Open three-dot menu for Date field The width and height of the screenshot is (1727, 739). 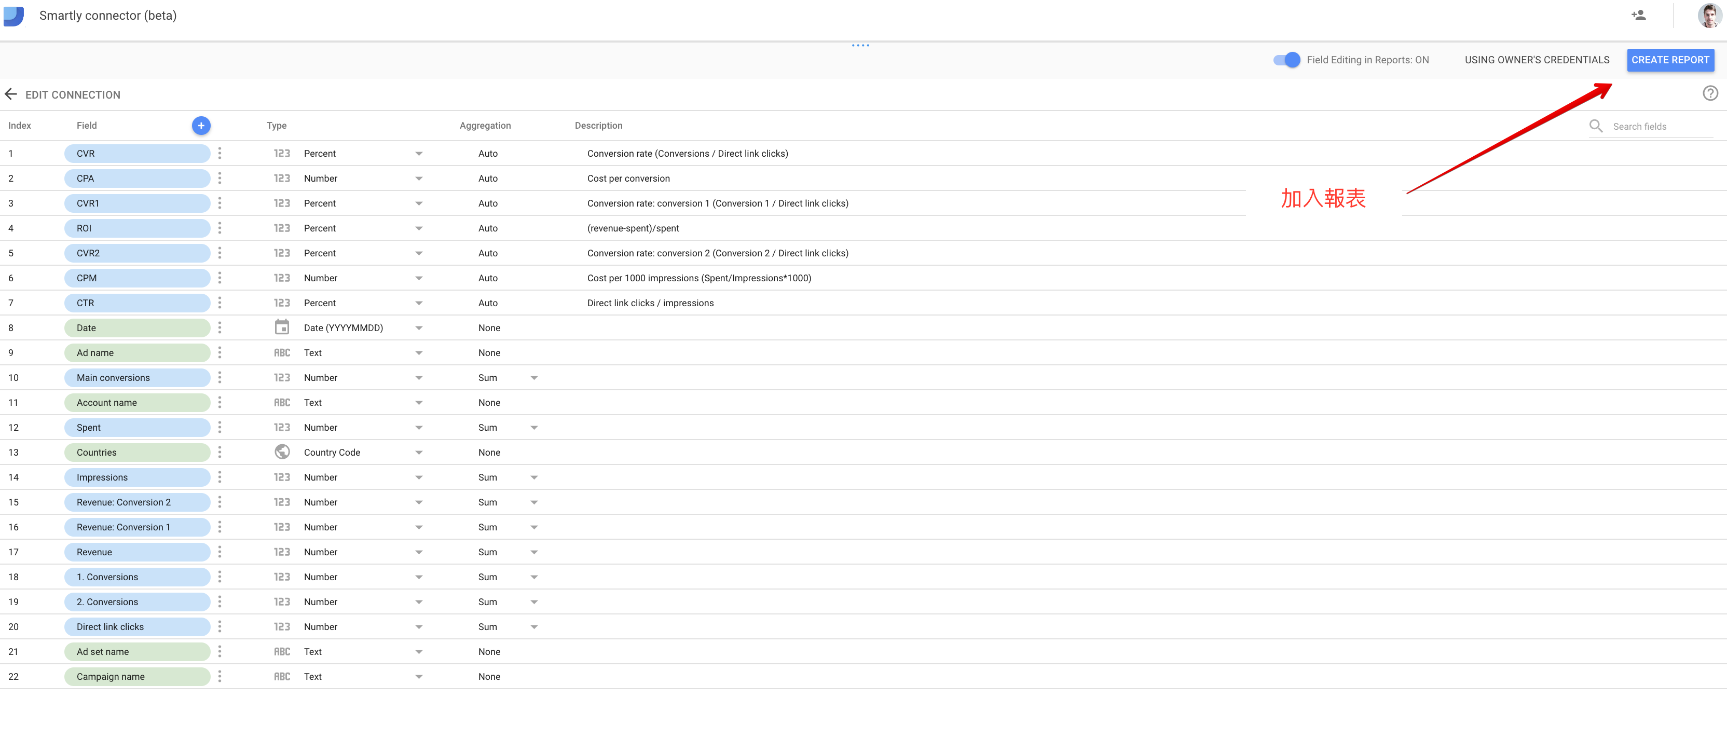coord(220,328)
